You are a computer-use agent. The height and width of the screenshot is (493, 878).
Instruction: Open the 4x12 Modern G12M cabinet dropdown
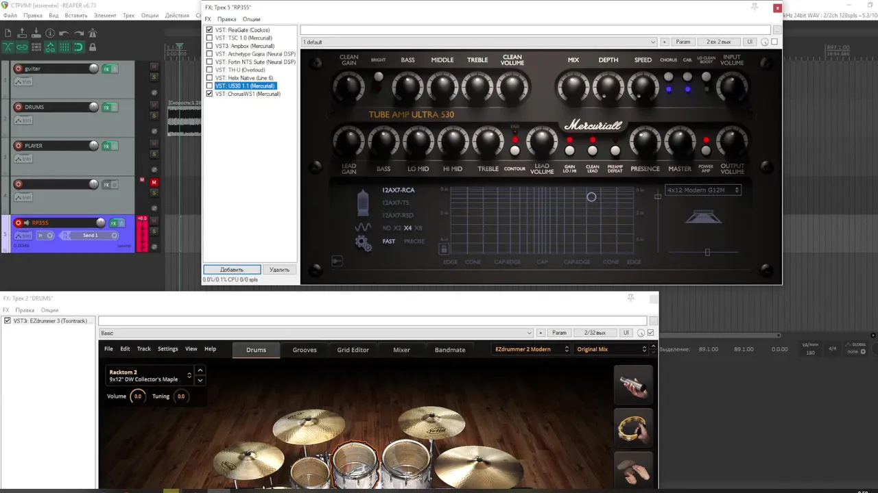click(703, 190)
